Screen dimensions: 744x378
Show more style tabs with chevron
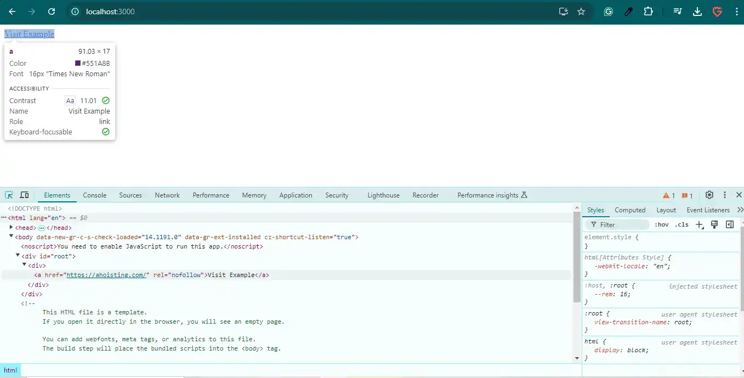[740, 210]
